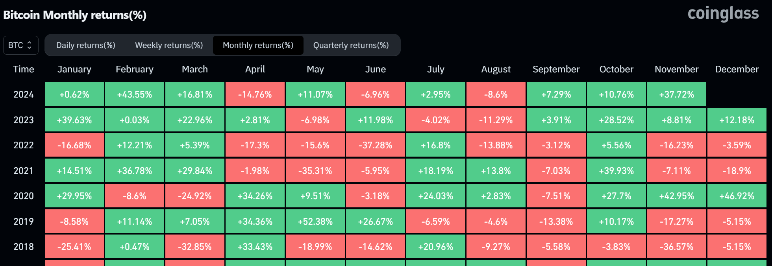This screenshot has height=266, width=772.
Task: Click the December column header
Action: [737, 69]
